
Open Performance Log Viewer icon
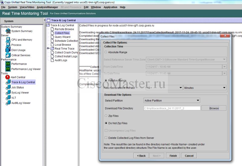pyautogui.click(x=8, y=69)
